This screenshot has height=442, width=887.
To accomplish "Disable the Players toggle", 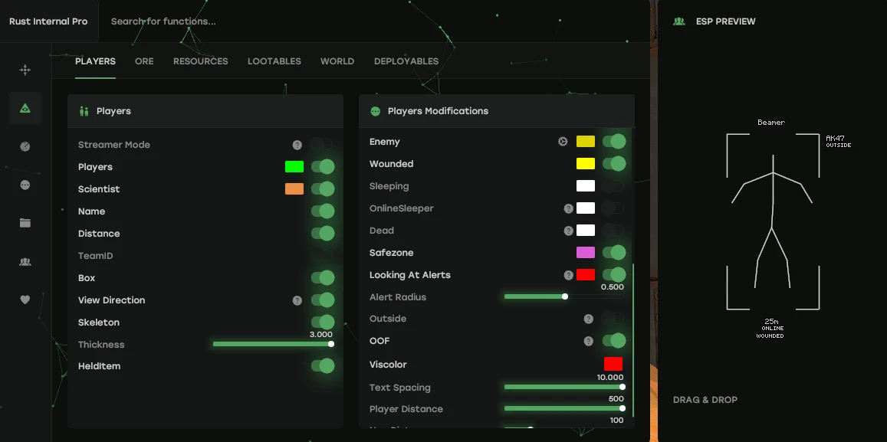I will 323,167.
